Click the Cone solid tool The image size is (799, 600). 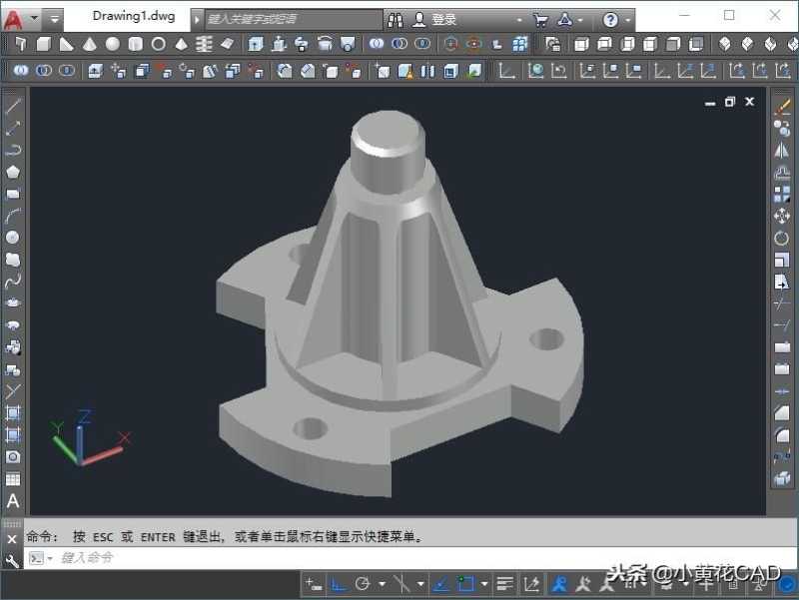pos(90,44)
